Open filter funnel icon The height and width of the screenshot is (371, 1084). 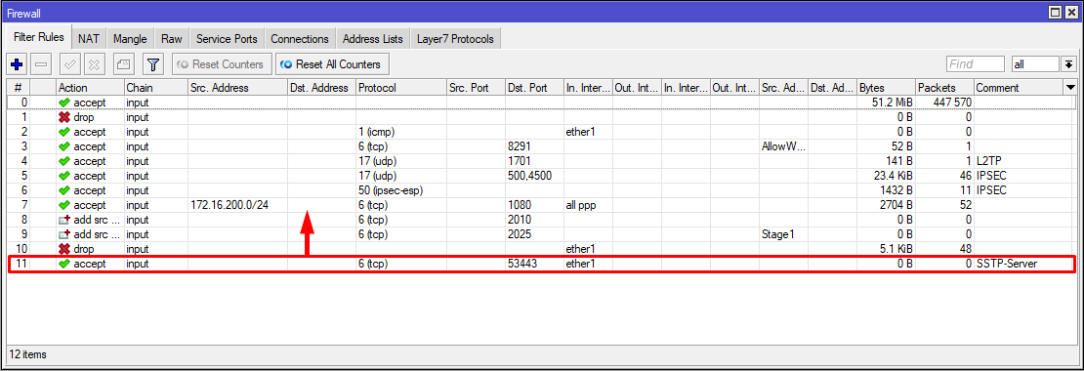(x=152, y=64)
